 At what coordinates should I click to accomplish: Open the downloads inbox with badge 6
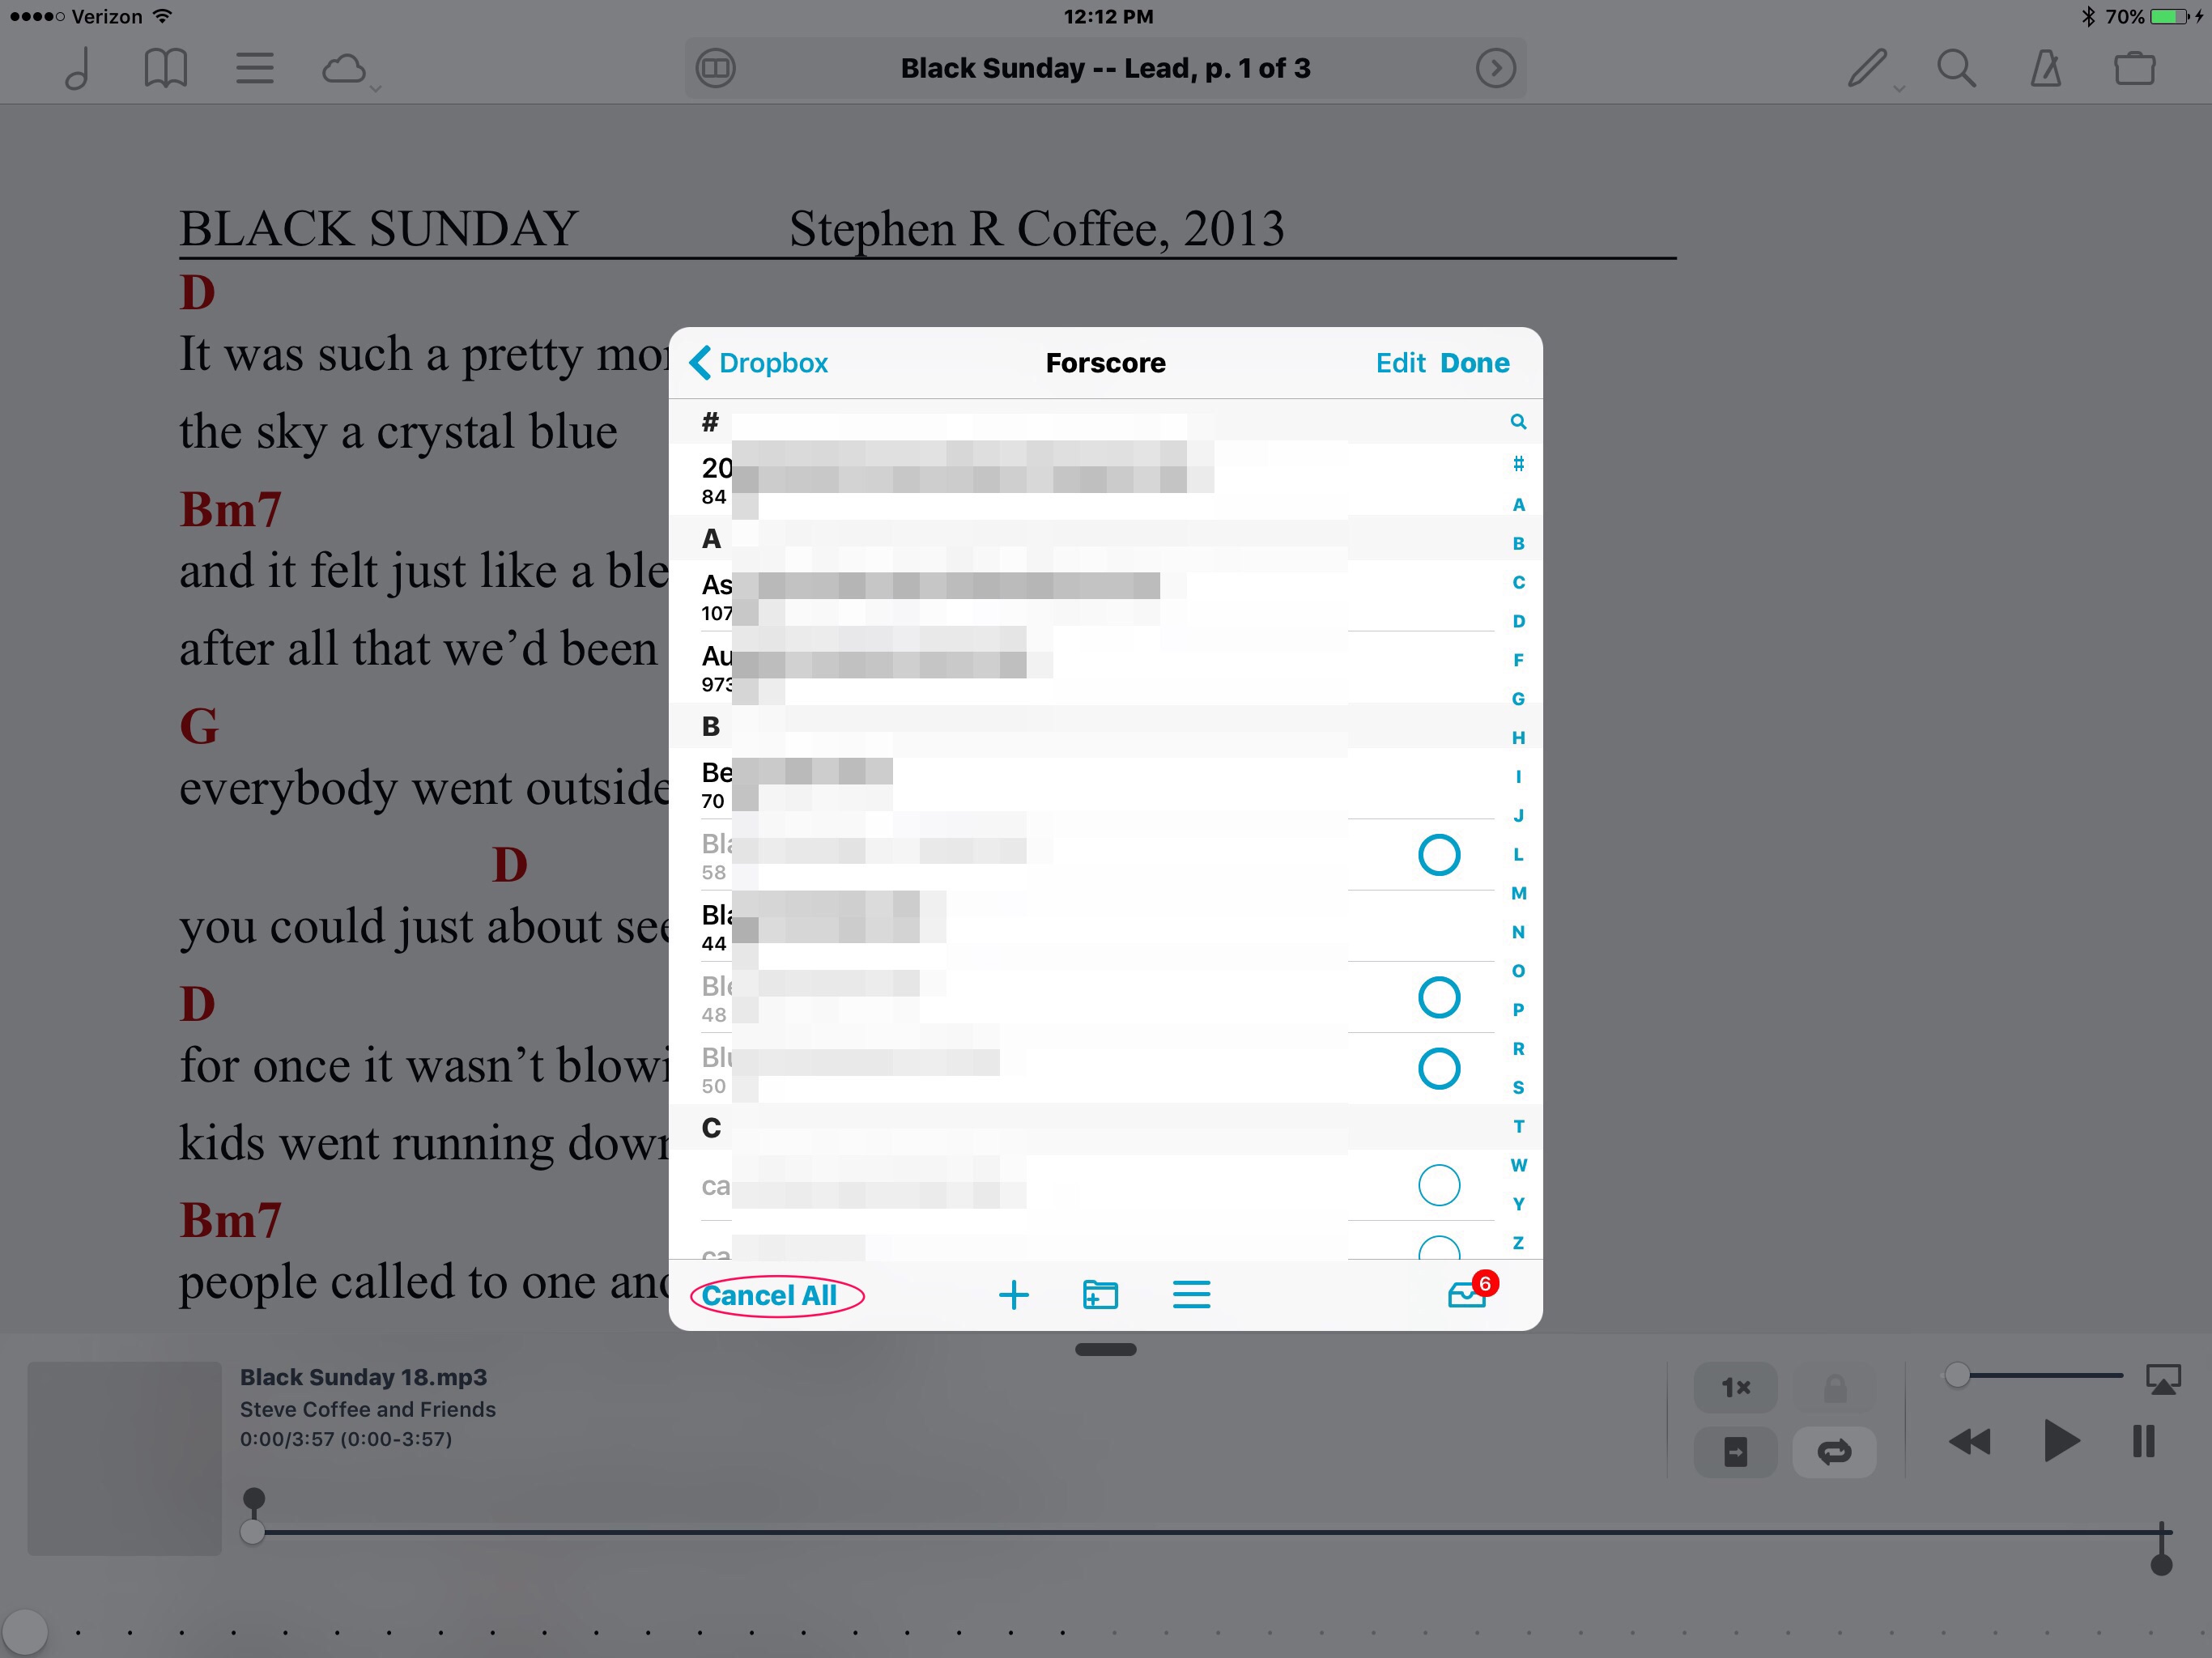click(x=1468, y=1295)
